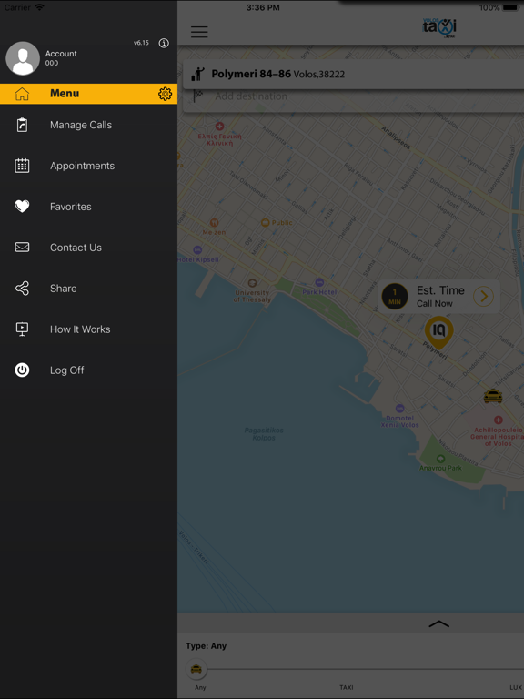Screen dimensions: 524x699
Task: Tap the IQ location pin on map
Action: point(438,332)
